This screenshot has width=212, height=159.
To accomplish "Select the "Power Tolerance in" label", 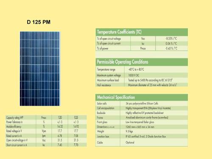I will [14, 122].
